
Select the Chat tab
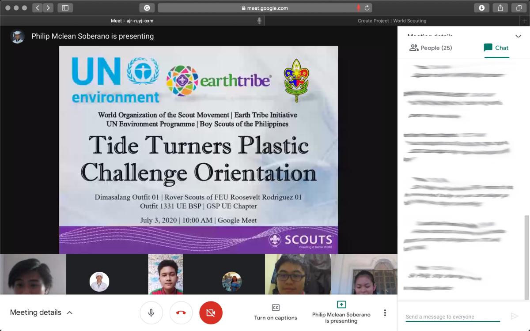[496, 48]
